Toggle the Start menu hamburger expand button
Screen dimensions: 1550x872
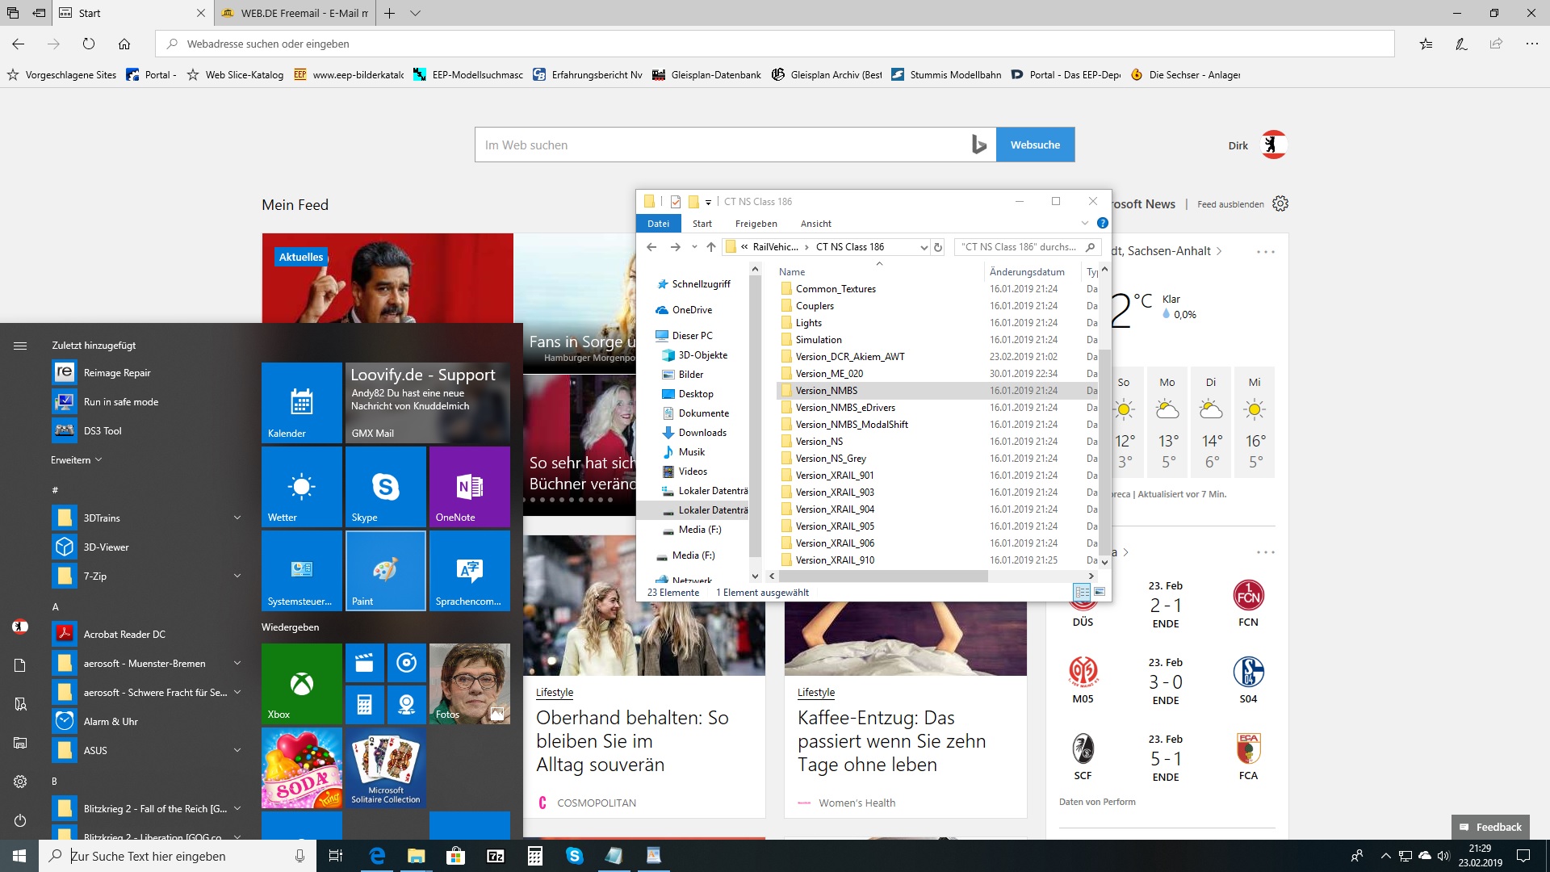click(x=20, y=346)
